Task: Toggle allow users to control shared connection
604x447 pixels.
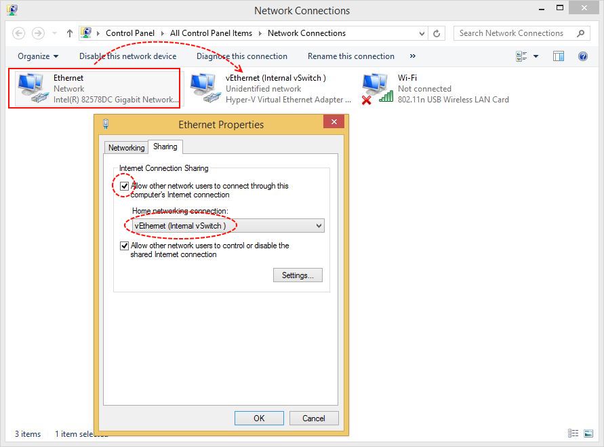Action: (124, 246)
